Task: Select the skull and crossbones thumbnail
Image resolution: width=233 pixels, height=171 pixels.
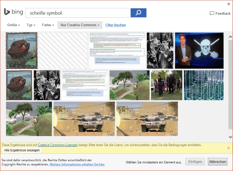Action: (199, 50)
